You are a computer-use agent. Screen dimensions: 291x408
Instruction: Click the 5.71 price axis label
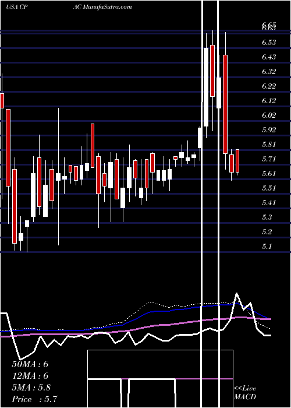pos(269,159)
